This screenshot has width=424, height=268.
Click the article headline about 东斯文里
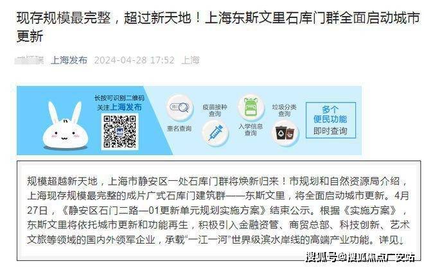click(x=218, y=27)
